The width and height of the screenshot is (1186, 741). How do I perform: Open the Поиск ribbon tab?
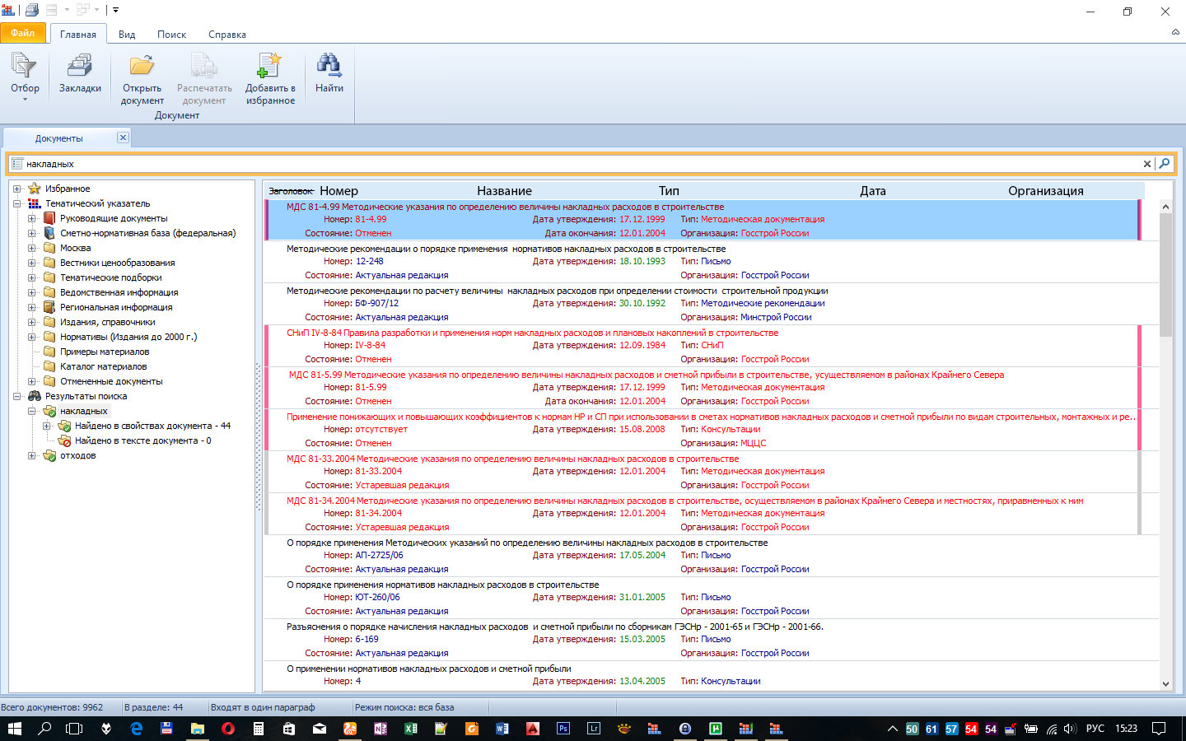pos(171,35)
